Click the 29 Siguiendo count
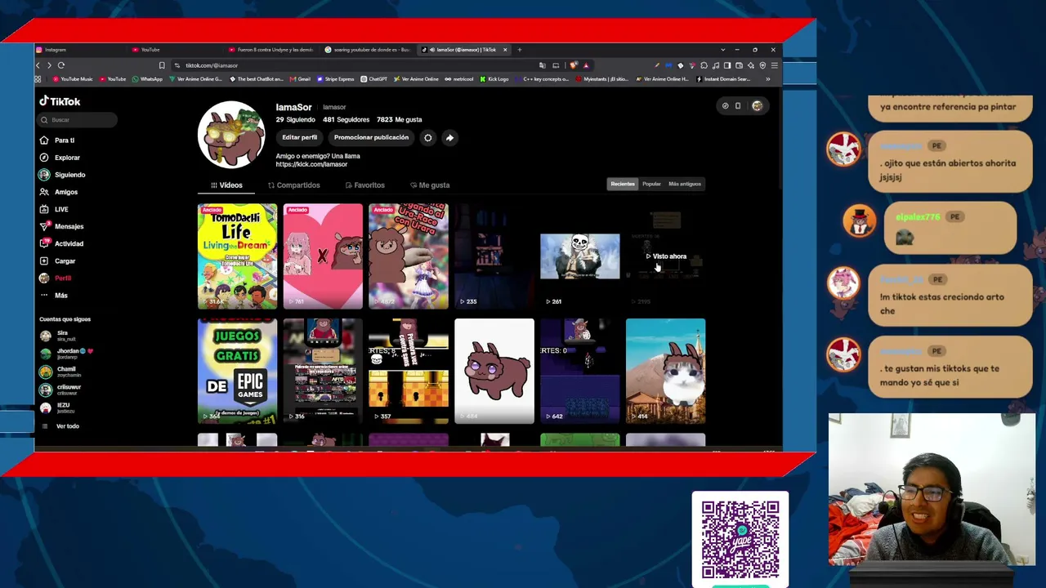Screen dimensions: 1046x588 coord(295,120)
